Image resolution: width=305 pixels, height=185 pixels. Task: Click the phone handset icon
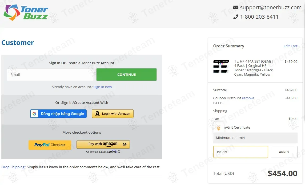[235, 17]
